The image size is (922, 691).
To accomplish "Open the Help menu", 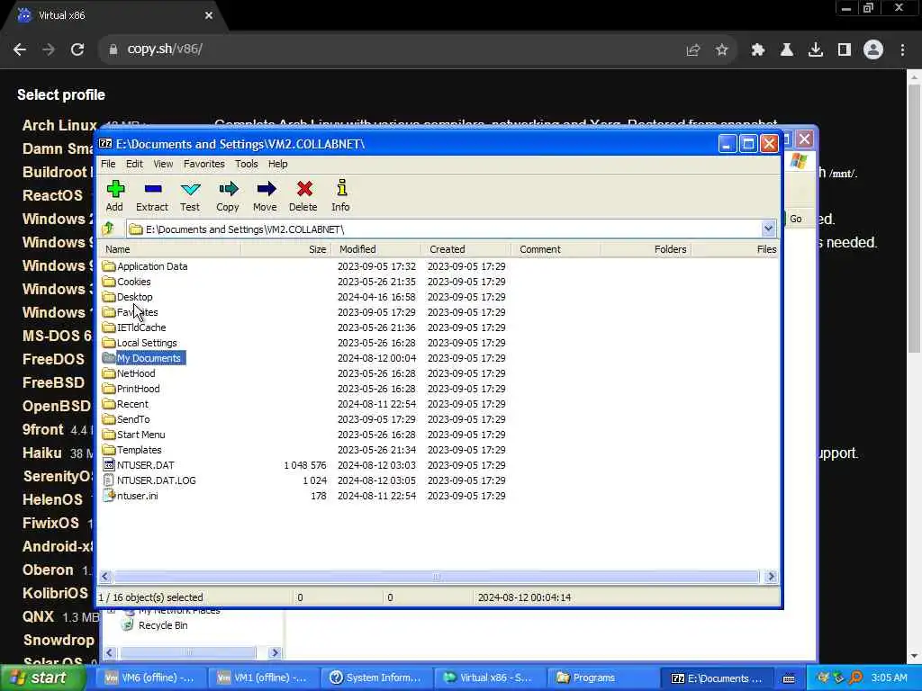I will (x=277, y=164).
